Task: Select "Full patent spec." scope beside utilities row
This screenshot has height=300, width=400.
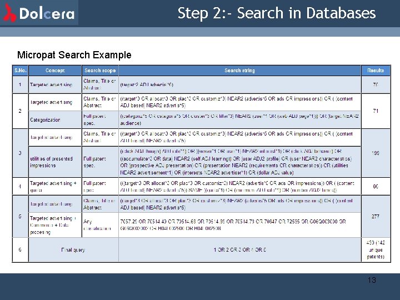Action: pos(100,162)
